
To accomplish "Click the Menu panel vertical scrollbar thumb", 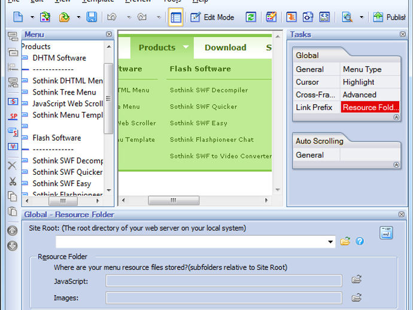I will coord(108,99).
